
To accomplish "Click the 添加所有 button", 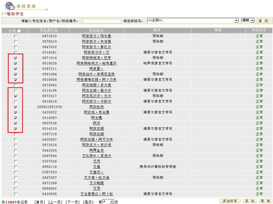I will 230,201.
